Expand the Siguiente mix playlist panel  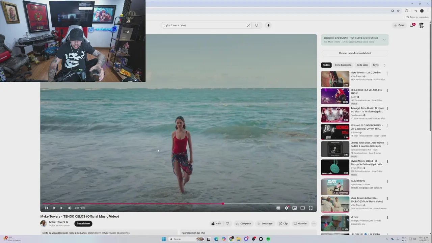point(384,40)
